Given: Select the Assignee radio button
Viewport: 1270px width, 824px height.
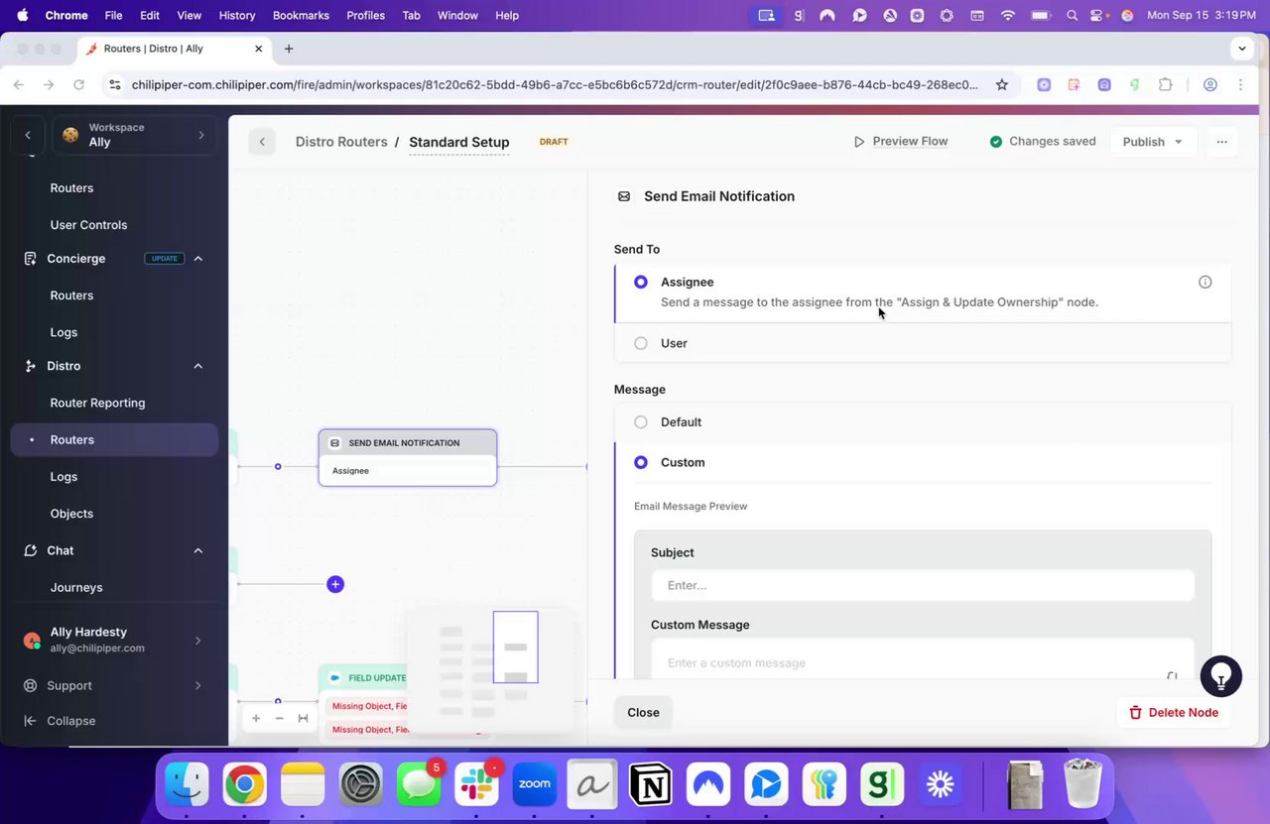Looking at the screenshot, I should pyautogui.click(x=641, y=282).
